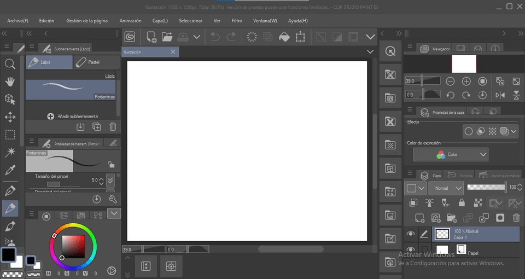
Task: Select the rectangular Selection area tool
Action: (10, 135)
